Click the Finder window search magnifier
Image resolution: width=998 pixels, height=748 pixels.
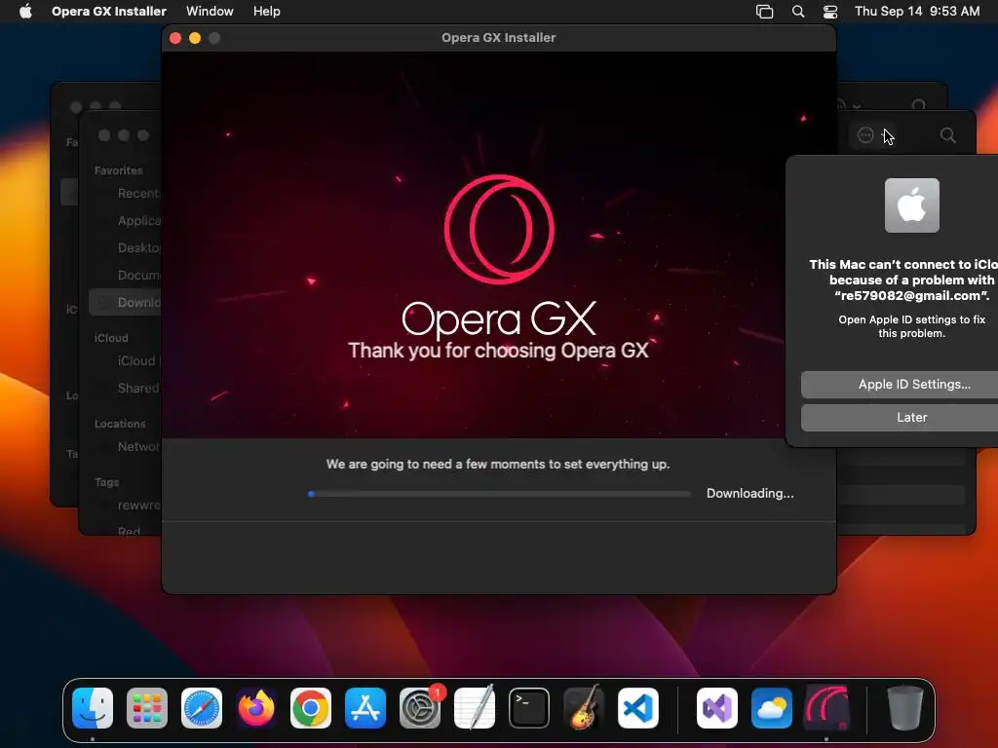947,134
